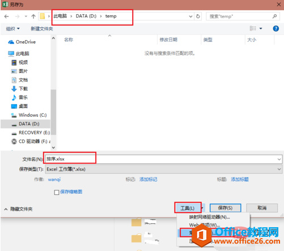Viewport: 284px width, 251px height.
Task: Click the CD drive disc icon
Action: click(14, 141)
